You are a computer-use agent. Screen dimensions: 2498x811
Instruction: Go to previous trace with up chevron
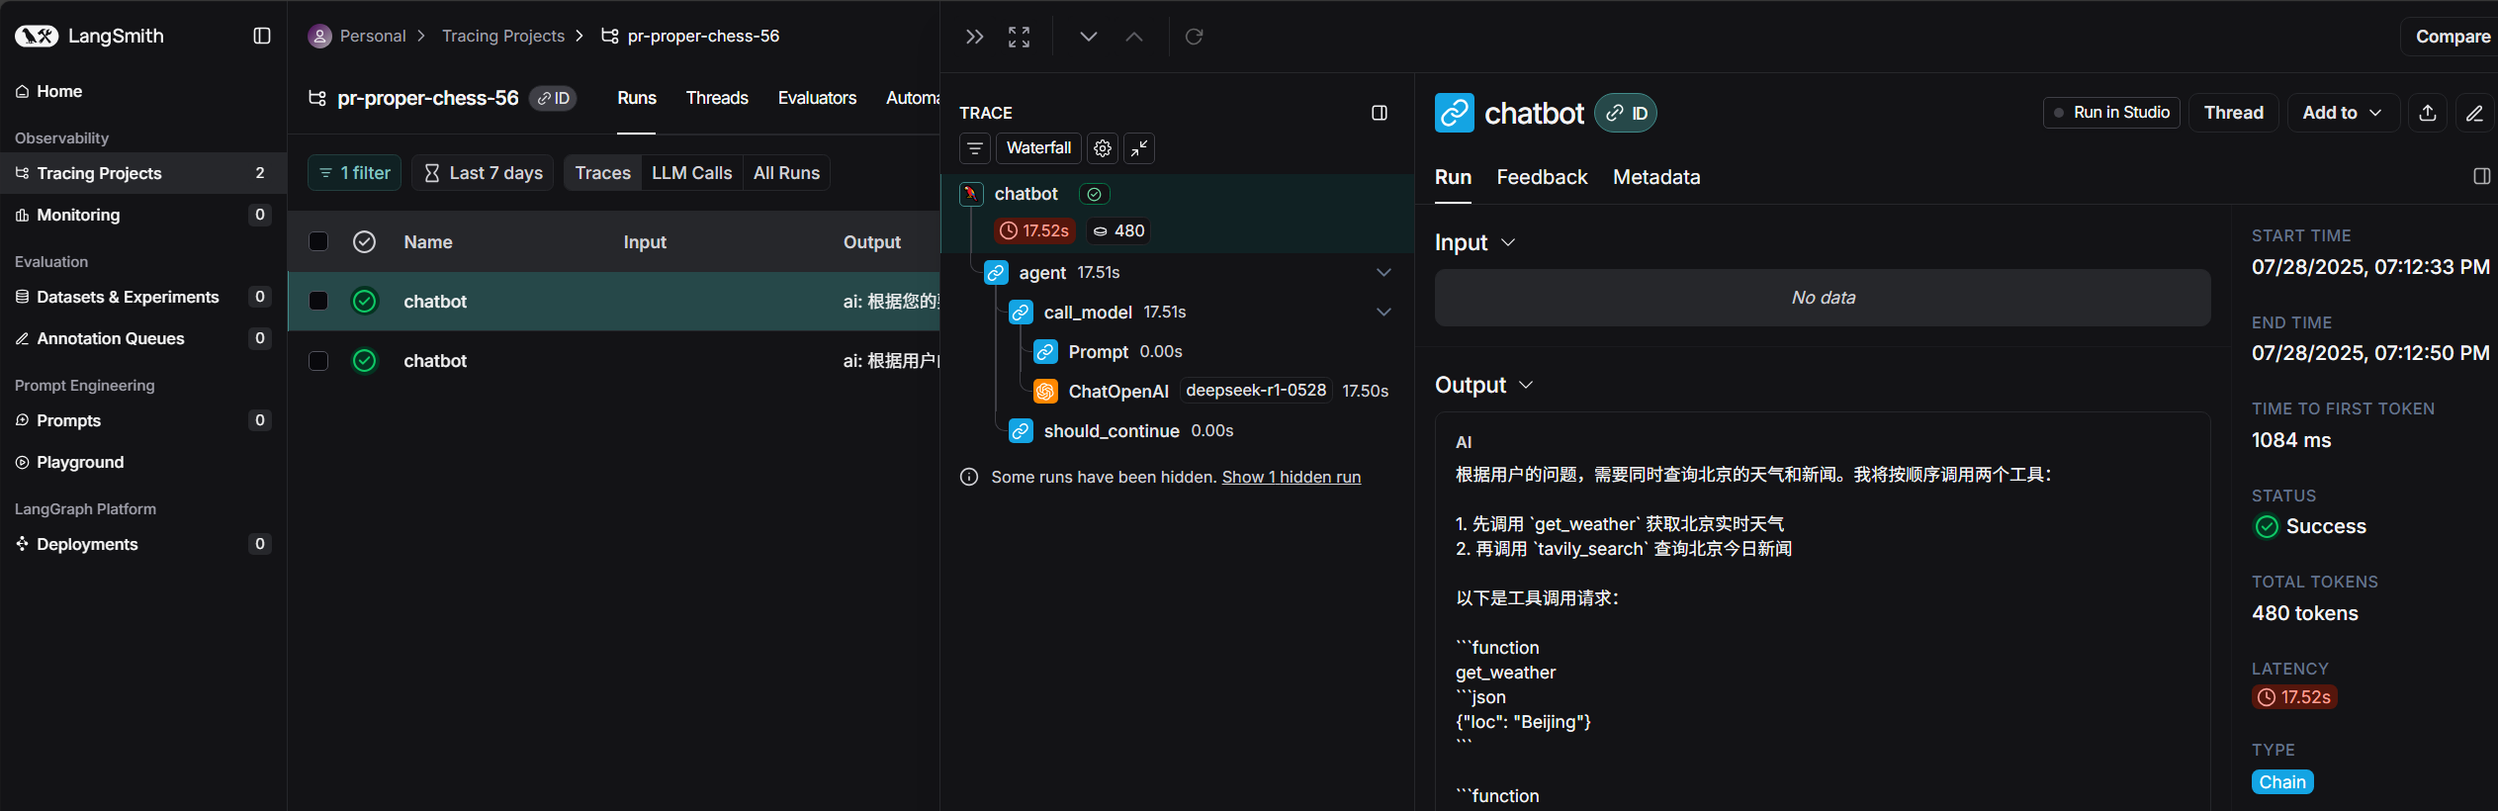click(1134, 37)
